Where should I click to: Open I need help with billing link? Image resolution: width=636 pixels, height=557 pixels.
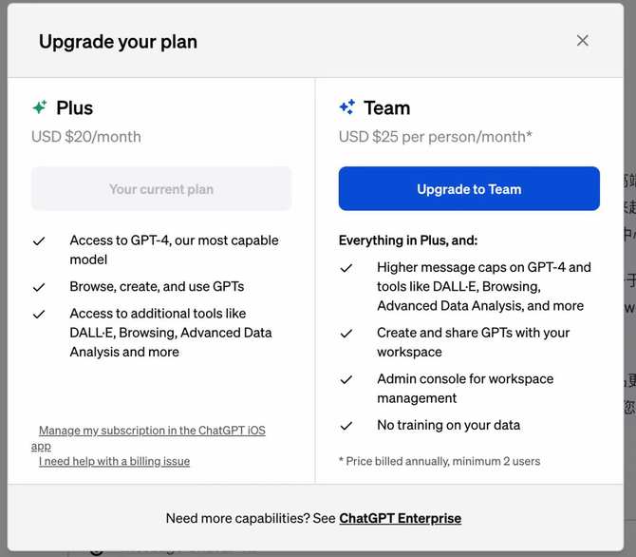click(x=114, y=461)
